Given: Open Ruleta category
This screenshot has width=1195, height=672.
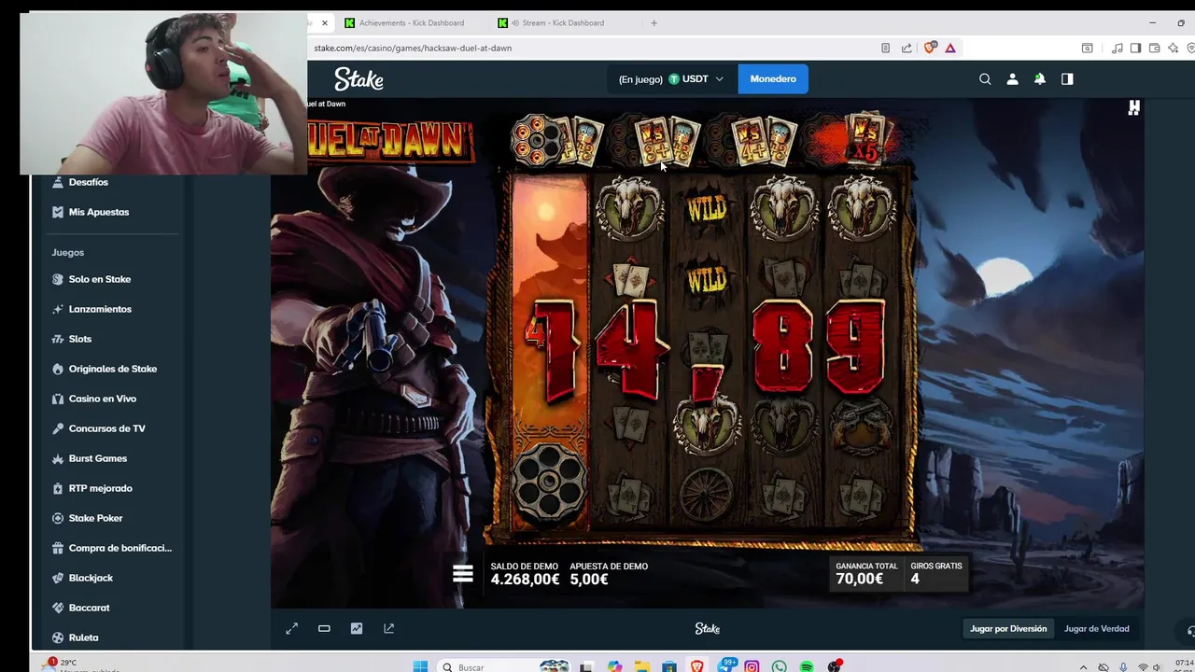Looking at the screenshot, I should pyautogui.click(x=83, y=637).
